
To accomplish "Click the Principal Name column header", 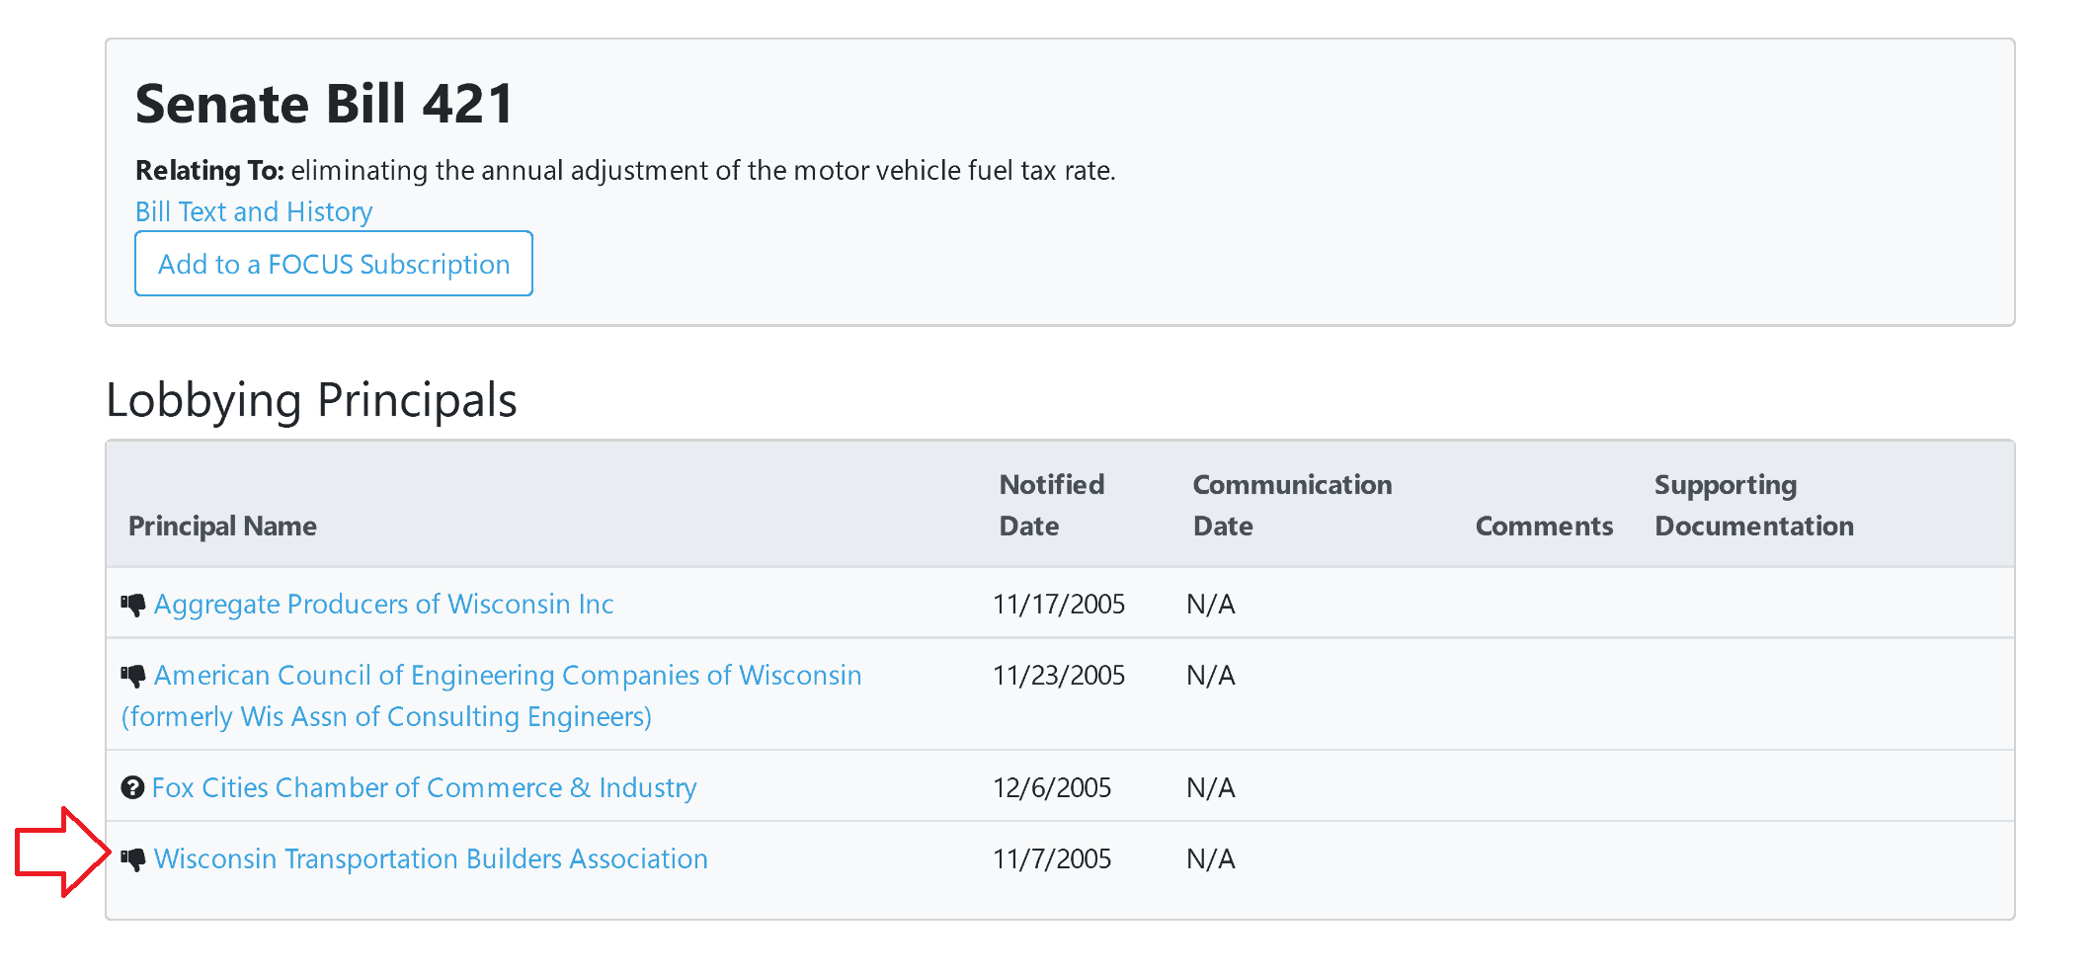I will click(222, 526).
